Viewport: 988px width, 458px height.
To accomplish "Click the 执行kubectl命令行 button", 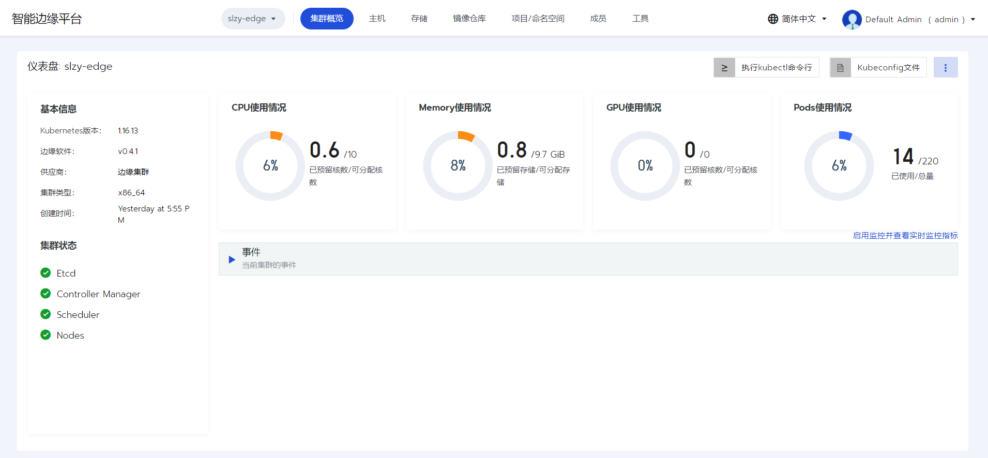I will tap(776, 68).
